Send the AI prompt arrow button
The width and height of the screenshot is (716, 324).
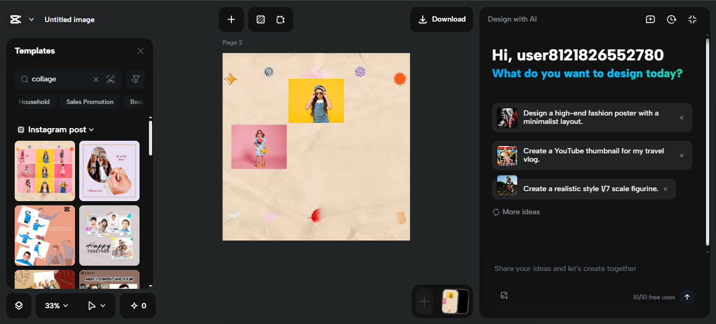(687, 297)
